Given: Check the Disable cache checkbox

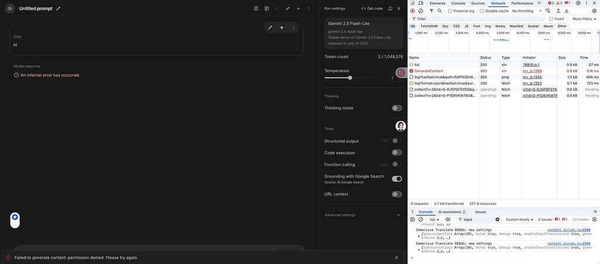Looking at the screenshot, I should pyautogui.click(x=482, y=11).
